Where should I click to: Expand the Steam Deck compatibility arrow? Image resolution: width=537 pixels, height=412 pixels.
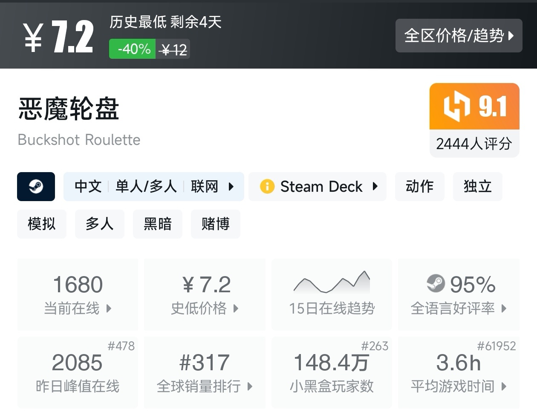point(375,186)
